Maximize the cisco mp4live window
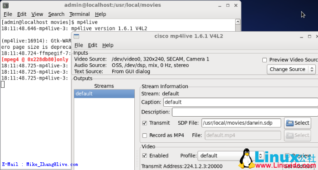318x170 pixels. 309,36
